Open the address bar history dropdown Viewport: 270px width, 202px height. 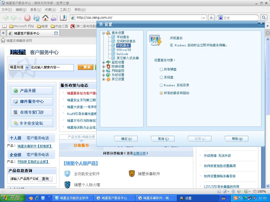204,18
